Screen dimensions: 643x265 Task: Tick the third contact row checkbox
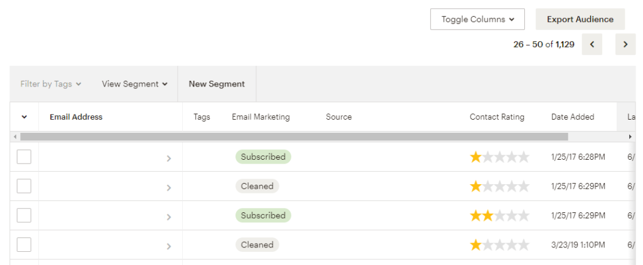[x=24, y=216]
